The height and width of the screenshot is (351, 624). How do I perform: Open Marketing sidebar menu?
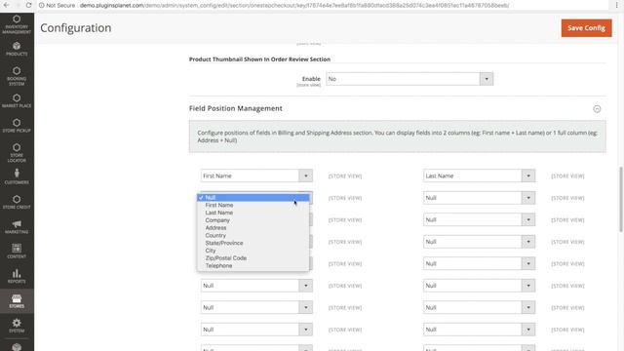tap(17, 227)
